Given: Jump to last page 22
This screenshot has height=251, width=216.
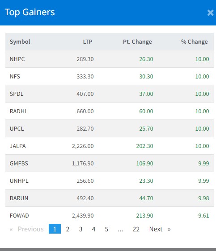Looking at the screenshot, I should [x=136, y=229].
